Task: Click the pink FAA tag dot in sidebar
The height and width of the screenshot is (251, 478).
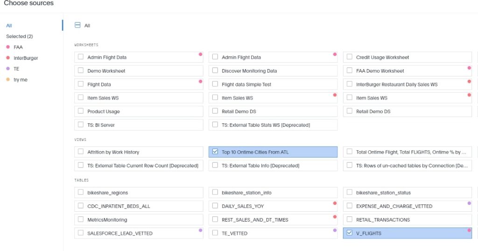Action: point(7,47)
